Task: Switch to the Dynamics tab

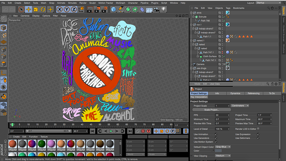Action: [x=235, y=93]
